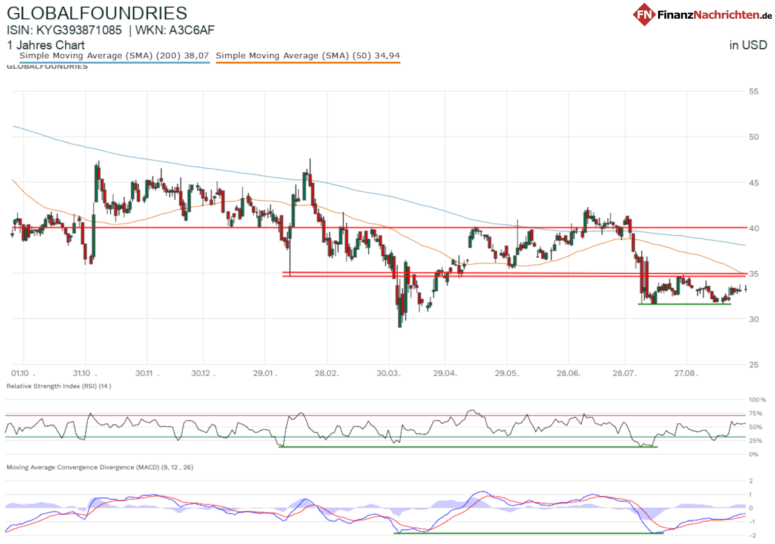Click the FinanzNachrichten.de logo
Screen dimensions: 775x544
(703, 13)
